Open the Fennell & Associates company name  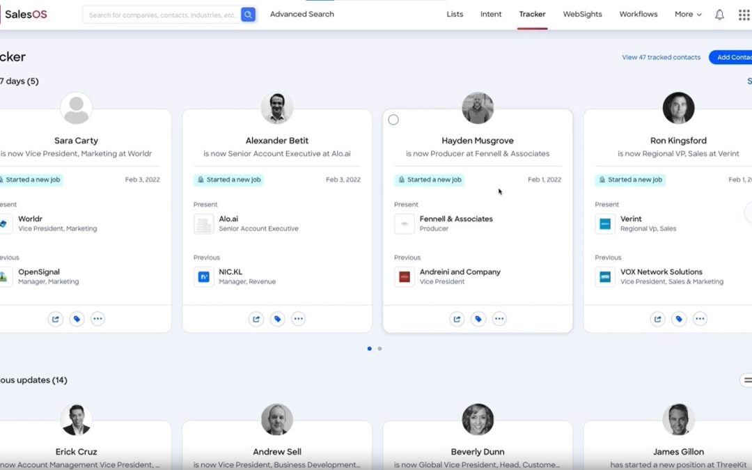(x=456, y=219)
